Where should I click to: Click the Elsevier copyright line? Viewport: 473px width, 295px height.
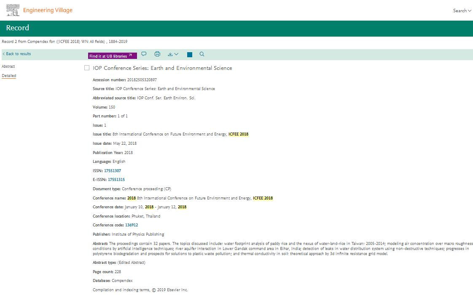[140, 290]
